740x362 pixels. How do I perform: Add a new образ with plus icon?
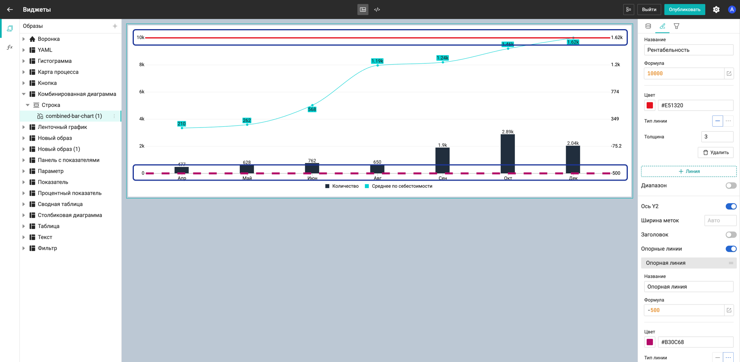click(115, 26)
